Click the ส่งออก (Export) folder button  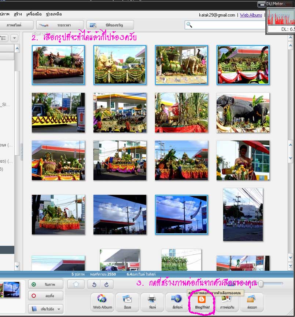pyautogui.click(x=252, y=302)
